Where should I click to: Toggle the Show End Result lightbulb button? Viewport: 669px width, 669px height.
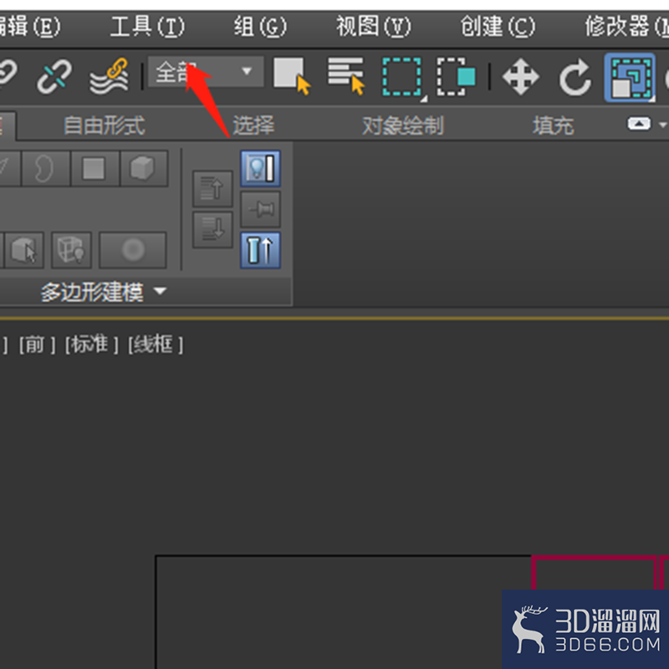[260, 168]
